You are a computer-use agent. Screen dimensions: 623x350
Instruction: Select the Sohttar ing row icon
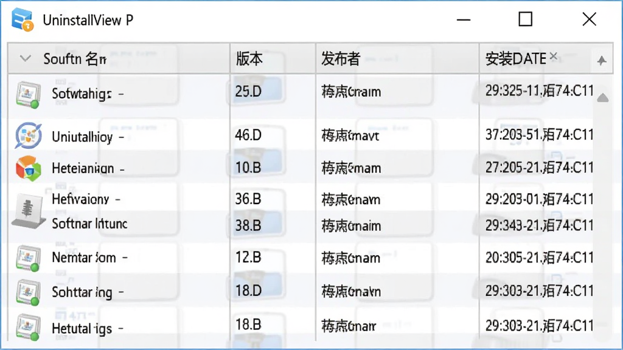click(28, 292)
